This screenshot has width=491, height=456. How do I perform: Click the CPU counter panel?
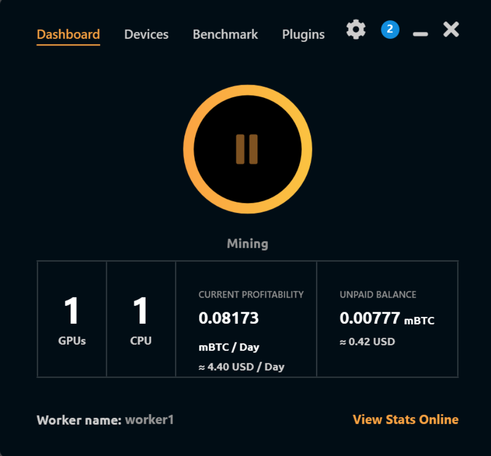click(x=141, y=318)
